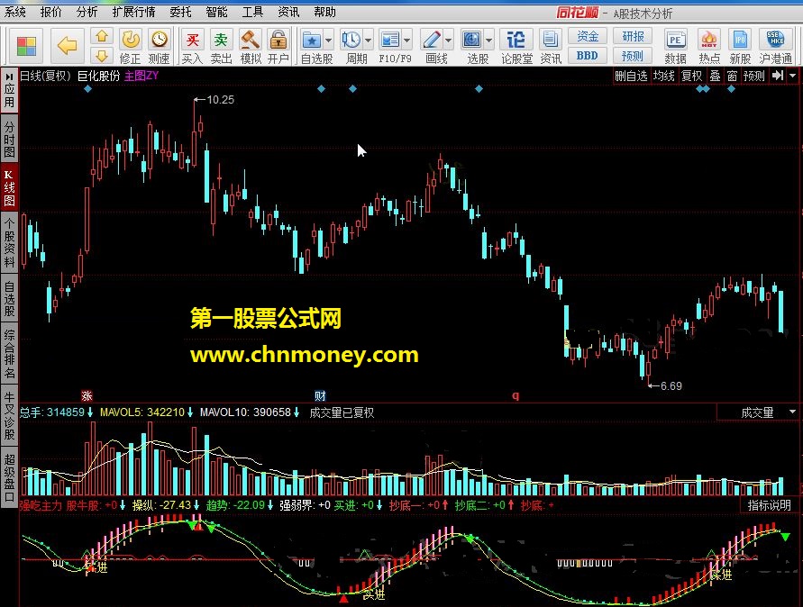
Task: Click the 资金 button
Action: 588,36
